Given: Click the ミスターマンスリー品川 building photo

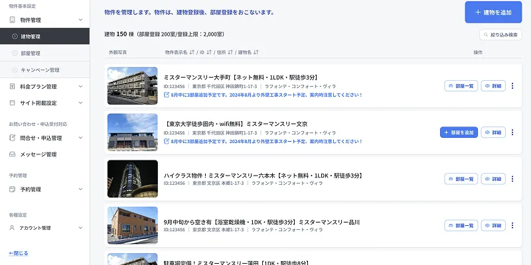Looking at the screenshot, I should pos(132,225).
